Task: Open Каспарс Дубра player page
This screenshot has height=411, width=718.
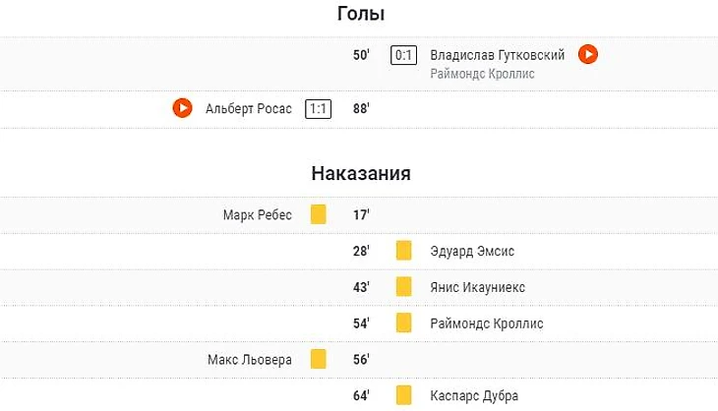Action: 475,395
